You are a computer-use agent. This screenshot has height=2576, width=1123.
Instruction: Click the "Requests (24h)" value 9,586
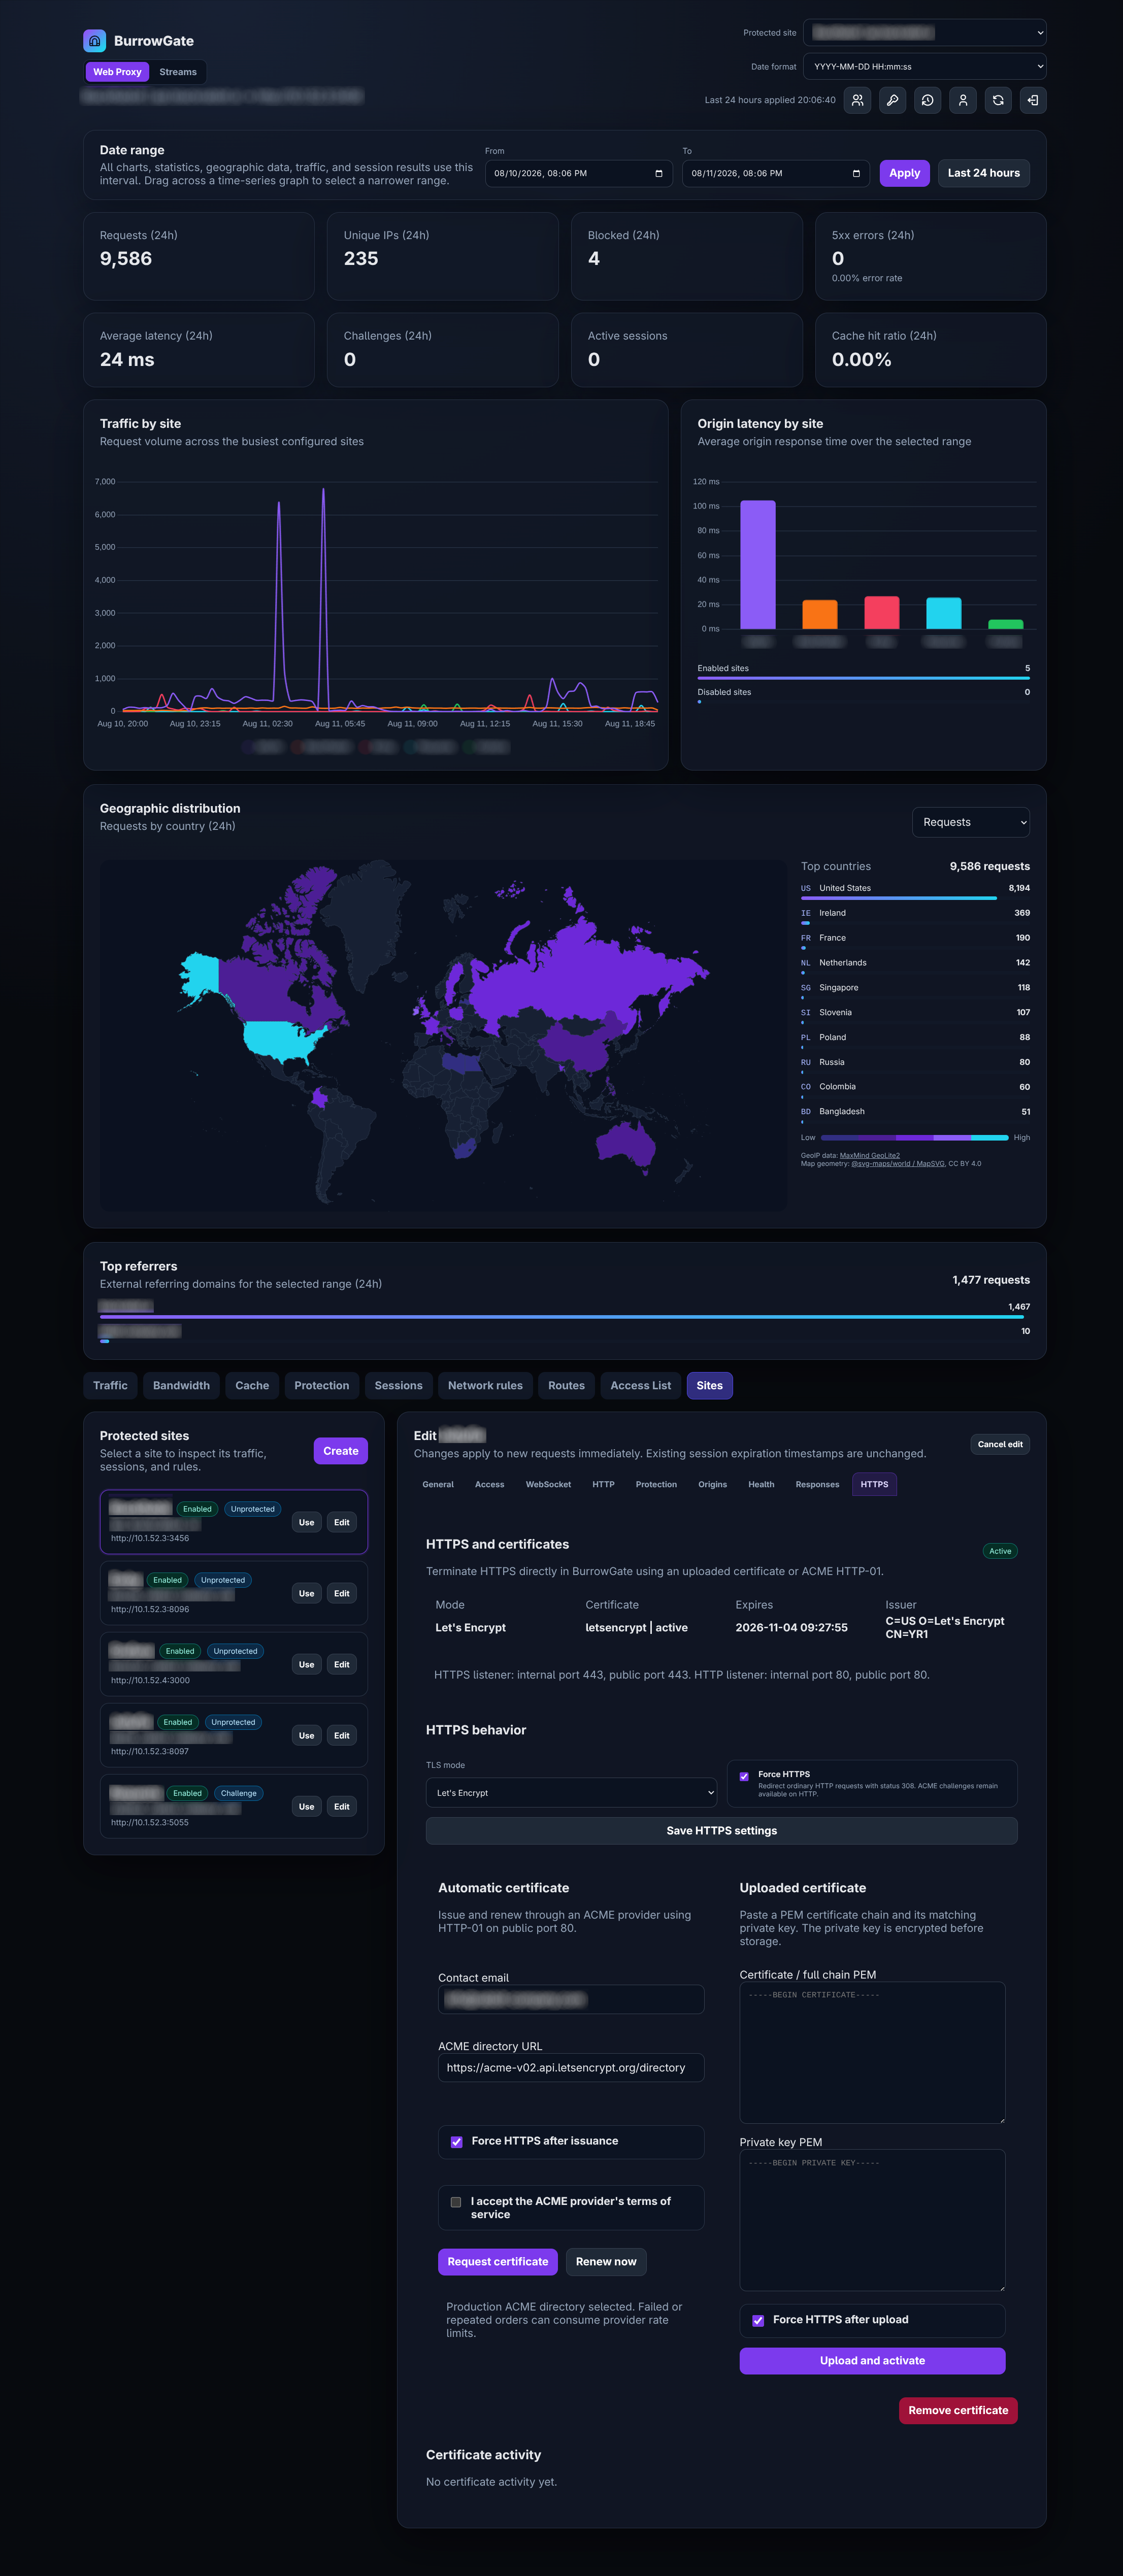(x=126, y=258)
